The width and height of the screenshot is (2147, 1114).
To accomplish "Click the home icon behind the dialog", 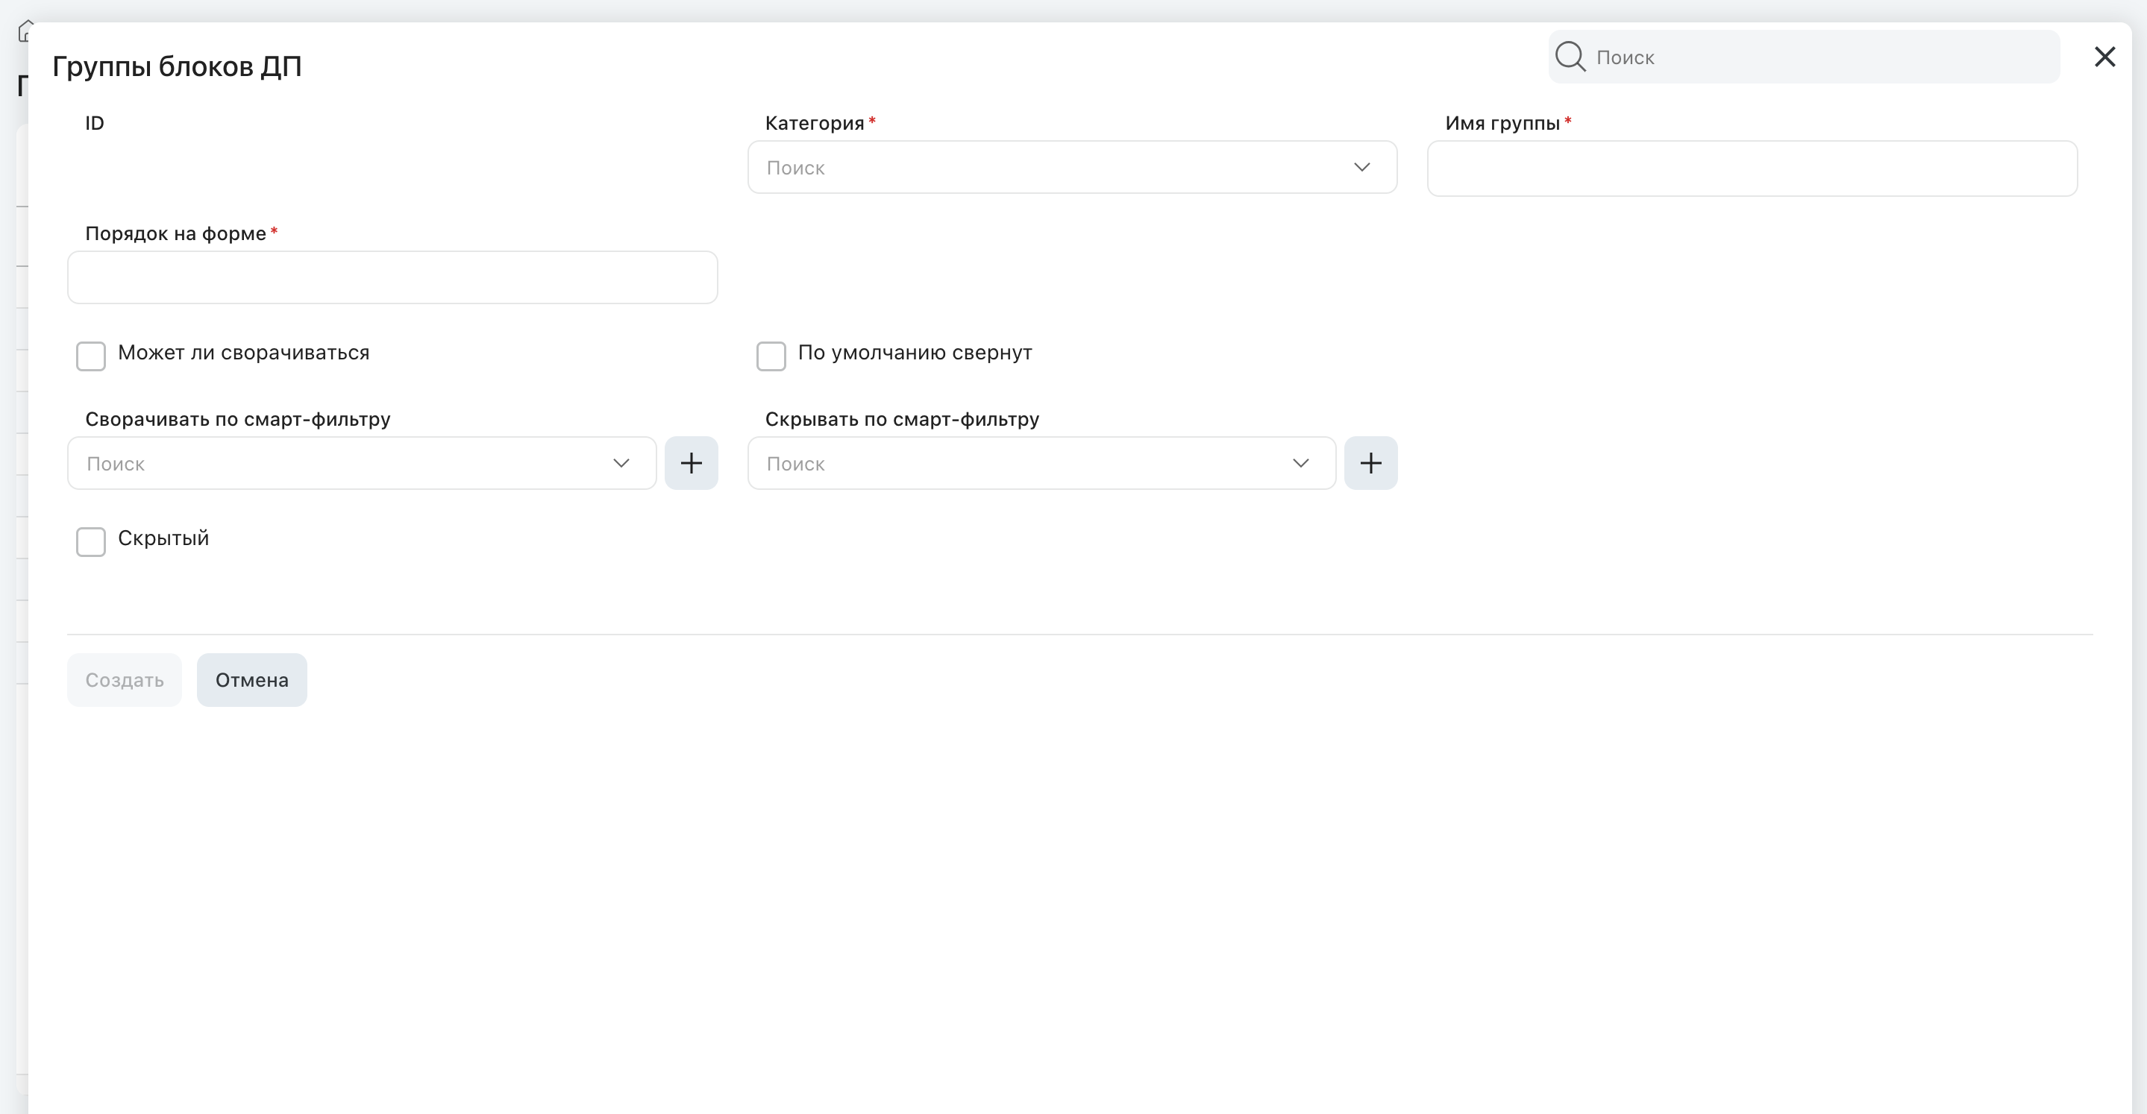I will pos(23,31).
